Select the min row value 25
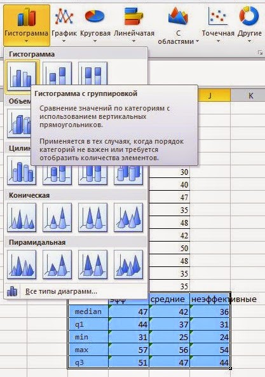Viewport: 265px width, 377px height. [x=170, y=337]
